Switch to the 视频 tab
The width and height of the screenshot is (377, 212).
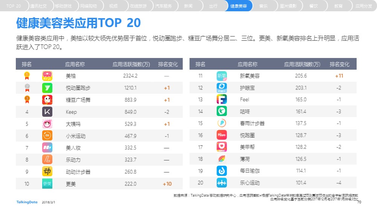tap(113, 6)
